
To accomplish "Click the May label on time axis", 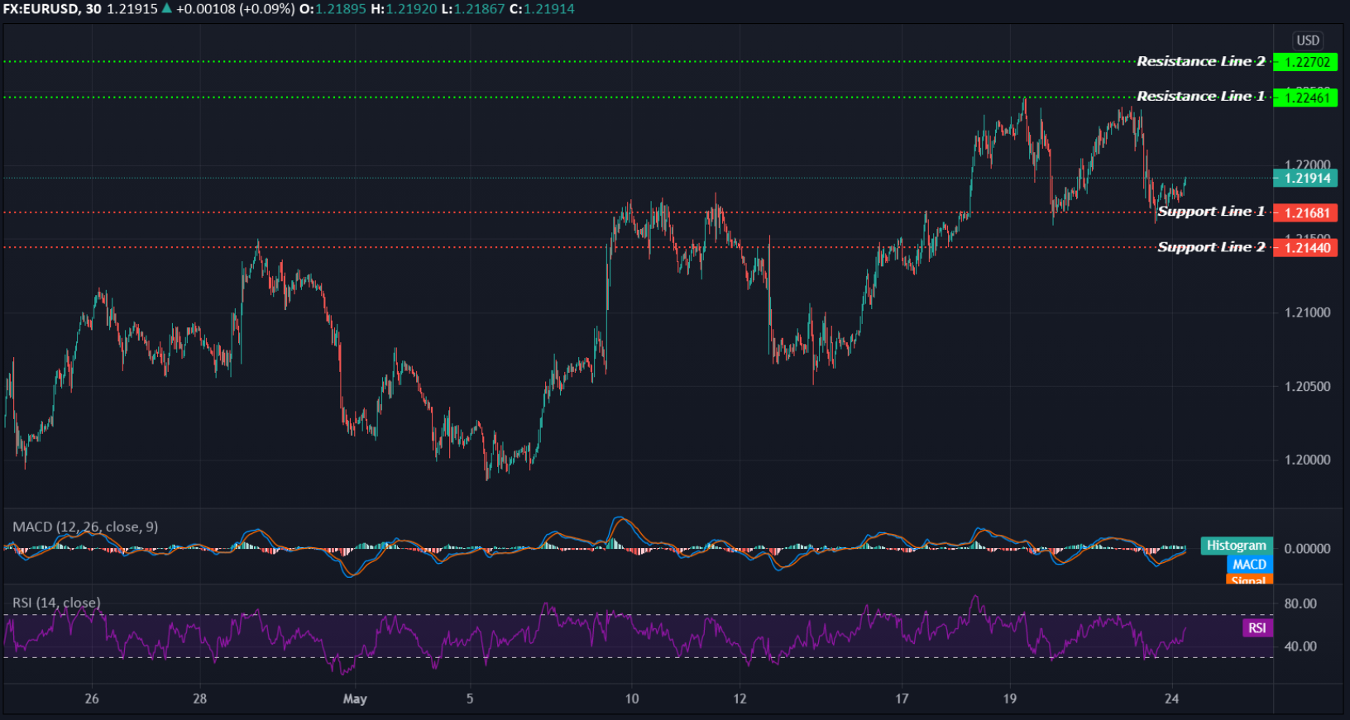I will point(355,699).
